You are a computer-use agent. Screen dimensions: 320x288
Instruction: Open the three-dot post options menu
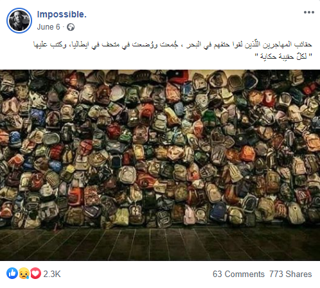coord(308,12)
